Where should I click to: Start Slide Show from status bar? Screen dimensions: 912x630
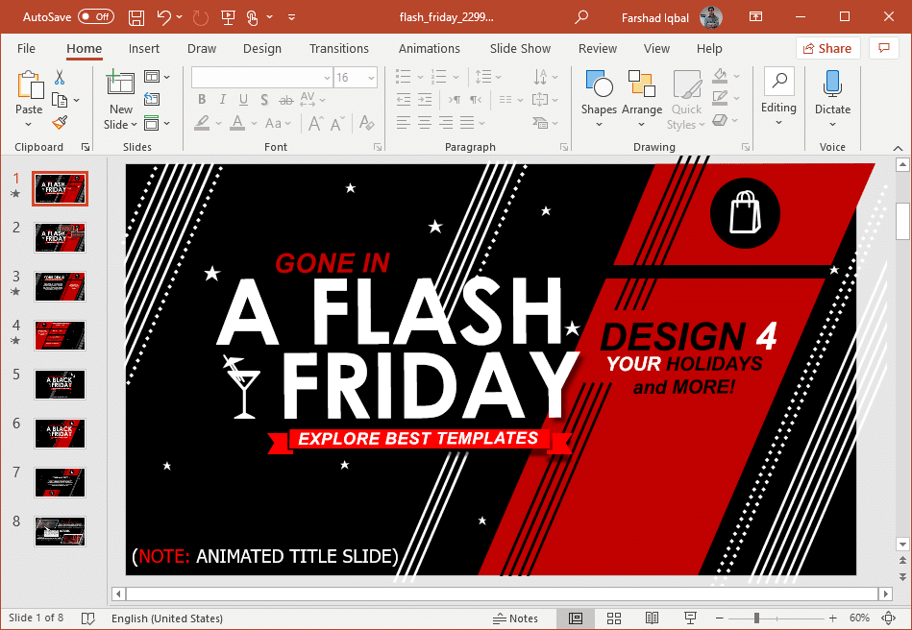pos(690,618)
